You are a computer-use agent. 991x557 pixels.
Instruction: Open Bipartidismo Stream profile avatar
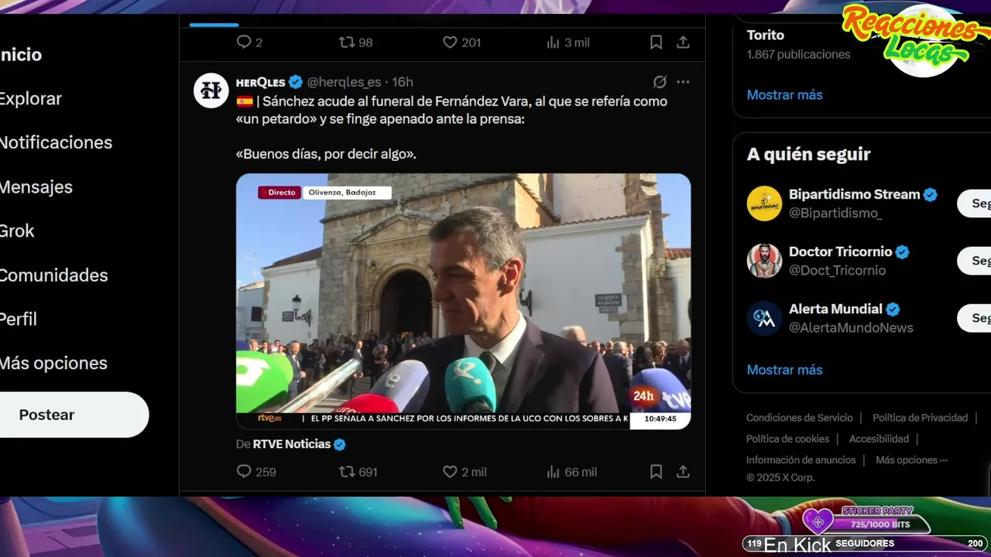764,203
